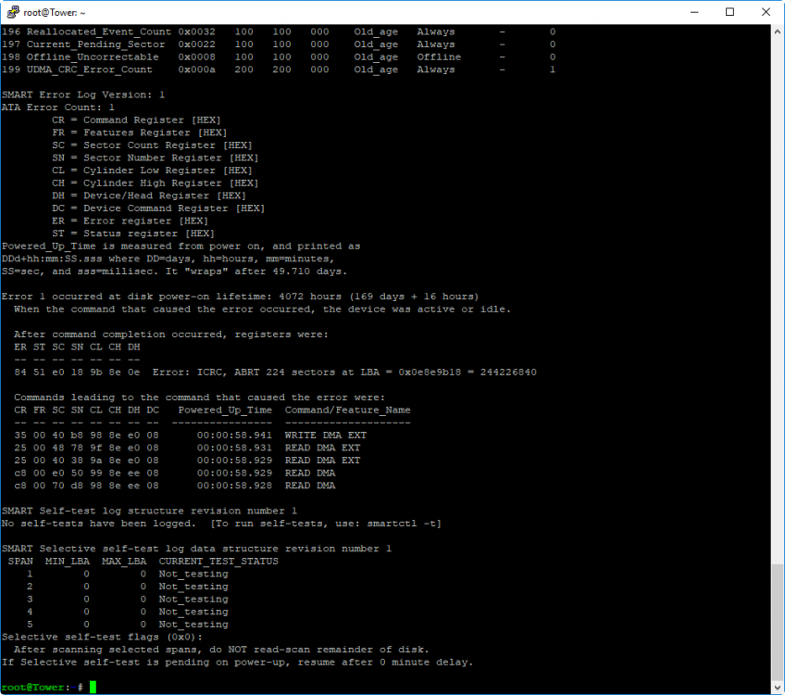
Task: Close the root@Tower terminal window
Action: [x=766, y=12]
